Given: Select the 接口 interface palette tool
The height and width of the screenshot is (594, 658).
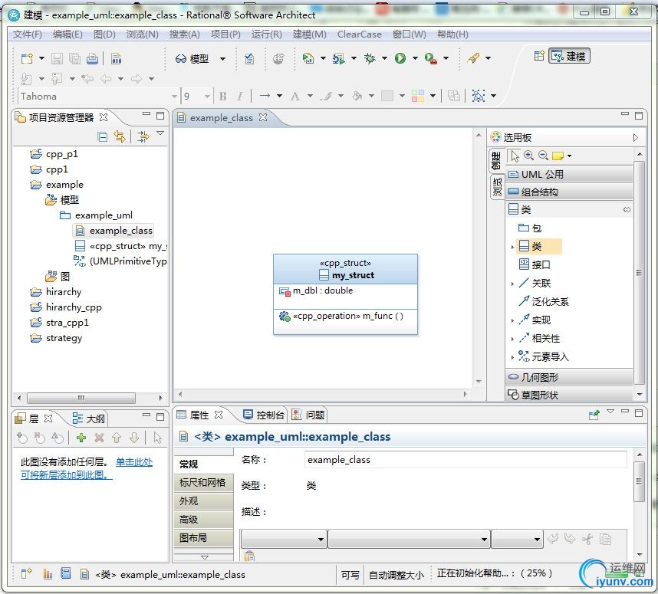Looking at the screenshot, I should [x=535, y=264].
